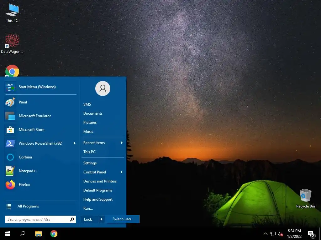Open the All Programs text label

[x=28, y=206]
